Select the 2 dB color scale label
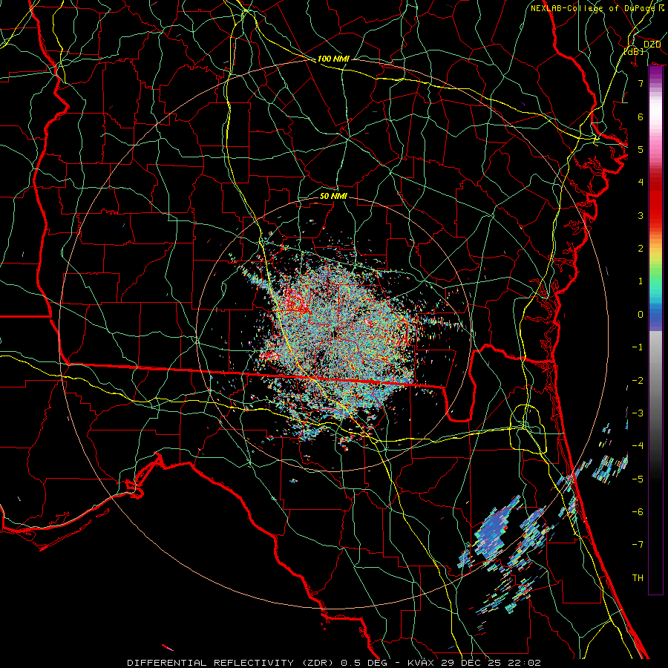Image resolution: width=668 pixels, height=668 pixels. 641,249
